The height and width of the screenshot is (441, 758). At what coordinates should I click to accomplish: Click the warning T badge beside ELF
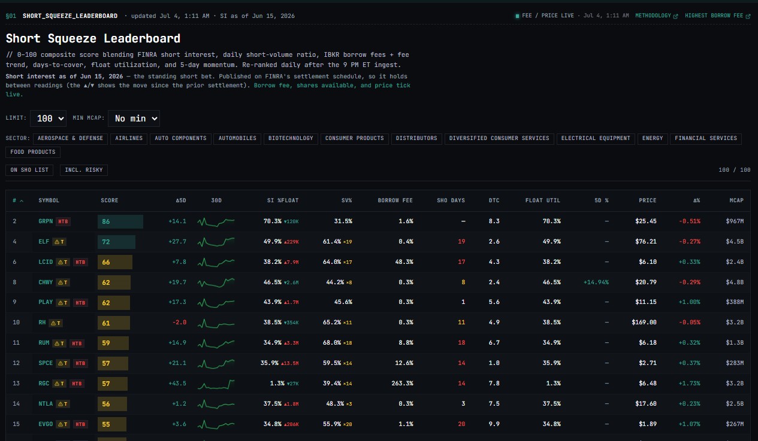59,242
